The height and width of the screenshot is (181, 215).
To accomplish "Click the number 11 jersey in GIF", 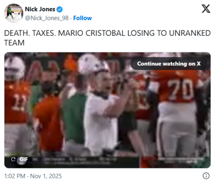I will point(18,103).
